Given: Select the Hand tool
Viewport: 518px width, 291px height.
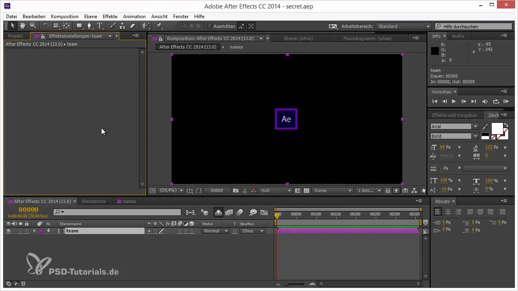Looking at the screenshot, I should pos(23,26).
